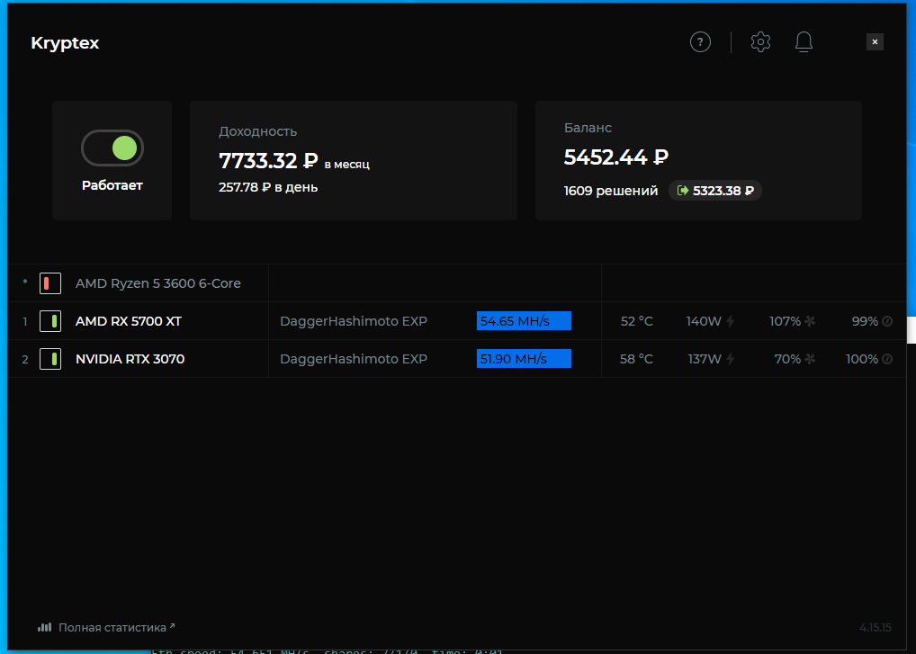The height and width of the screenshot is (654, 916).
Task: Click the bar chart statistics icon
Action: (x=44, y=628)
